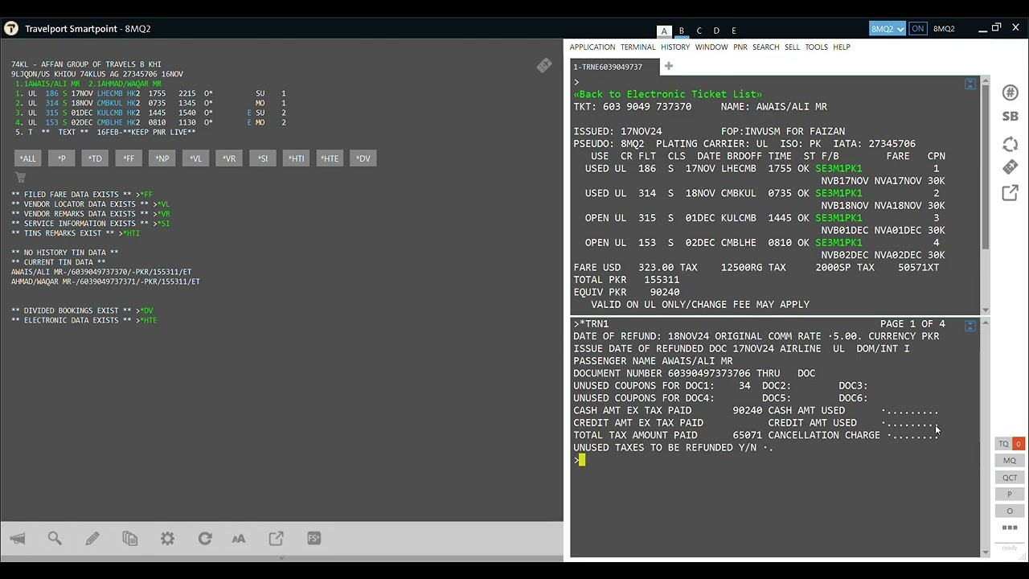Switch to work area A

tap(664, 31)
